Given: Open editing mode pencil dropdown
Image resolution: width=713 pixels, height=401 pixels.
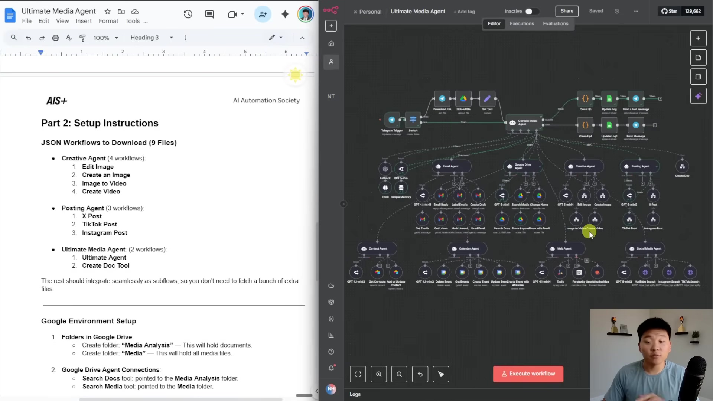Looking at the screenshot, I should (276, 38).
